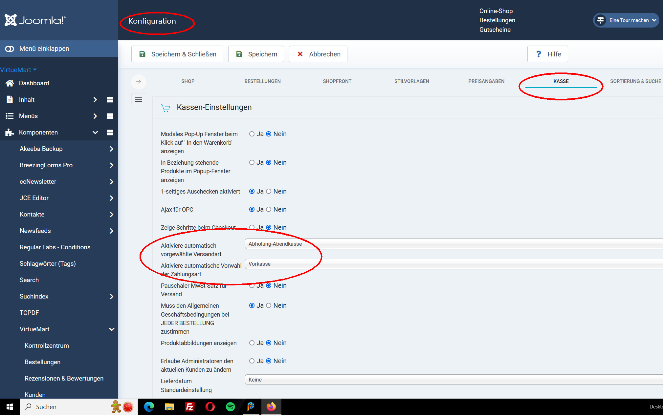Click the Abbrechen button
663x415 pixels.
click(x=318, y=54)
